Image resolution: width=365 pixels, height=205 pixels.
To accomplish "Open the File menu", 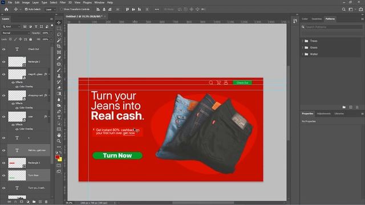I will tap(10, 2).
